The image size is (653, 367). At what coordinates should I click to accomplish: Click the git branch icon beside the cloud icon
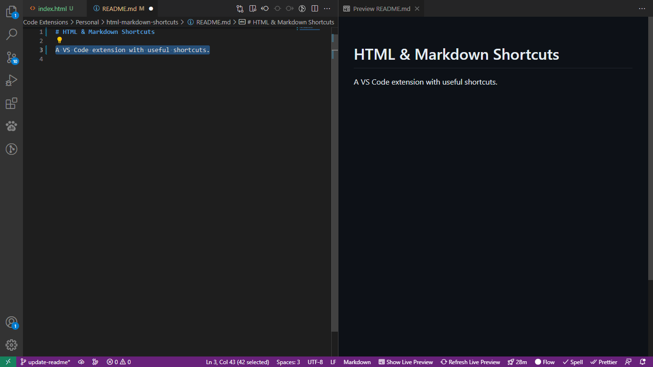[x=95, y=362]
